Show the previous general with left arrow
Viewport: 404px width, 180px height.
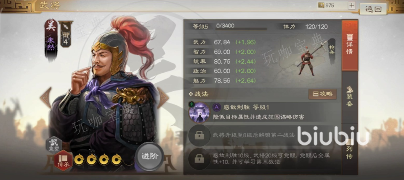(45, 98)
